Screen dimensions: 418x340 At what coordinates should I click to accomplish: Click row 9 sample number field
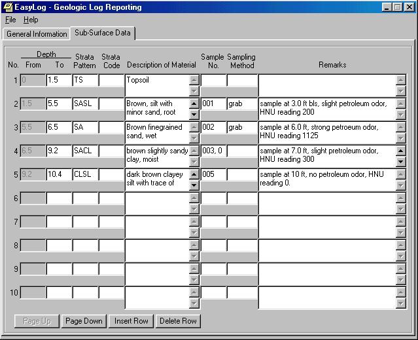point(213,269)
